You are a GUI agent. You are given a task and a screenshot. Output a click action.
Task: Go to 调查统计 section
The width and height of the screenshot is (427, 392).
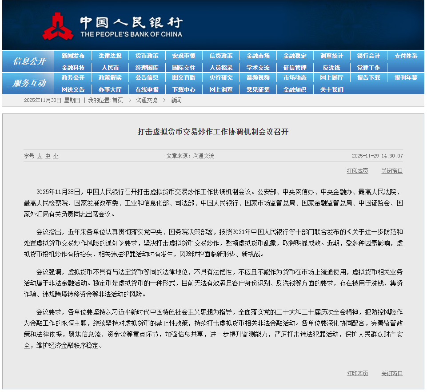(331, 56)
